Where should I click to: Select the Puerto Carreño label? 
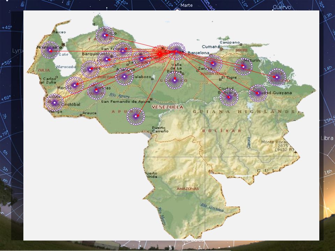pos(160,129)
